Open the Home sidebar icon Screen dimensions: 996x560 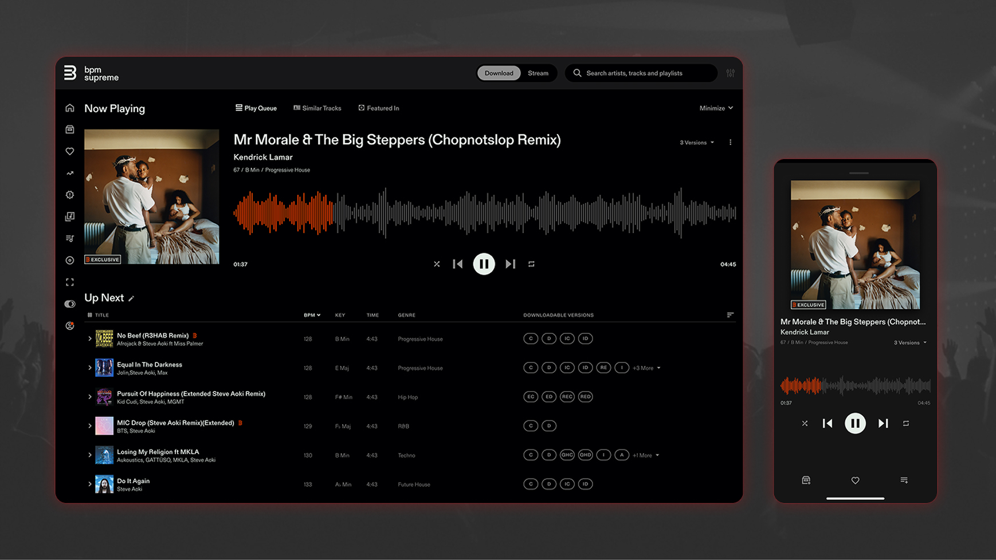(x=70, y=108)
